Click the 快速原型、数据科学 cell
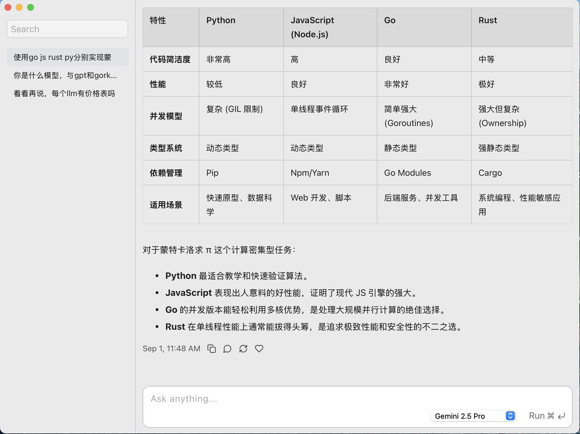 coord(241,205)
